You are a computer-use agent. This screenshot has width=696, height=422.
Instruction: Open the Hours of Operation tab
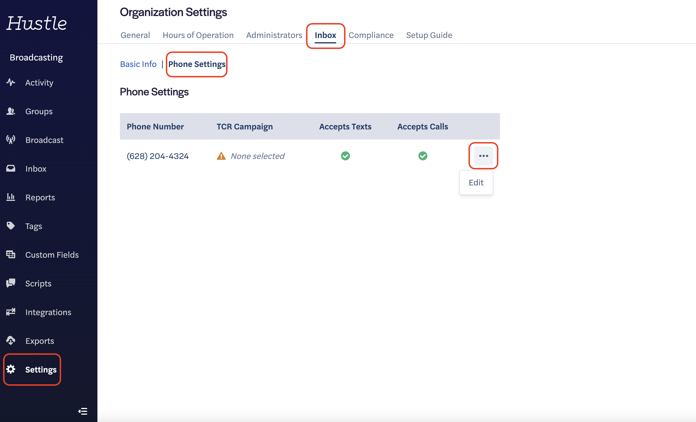coord(198,35)
